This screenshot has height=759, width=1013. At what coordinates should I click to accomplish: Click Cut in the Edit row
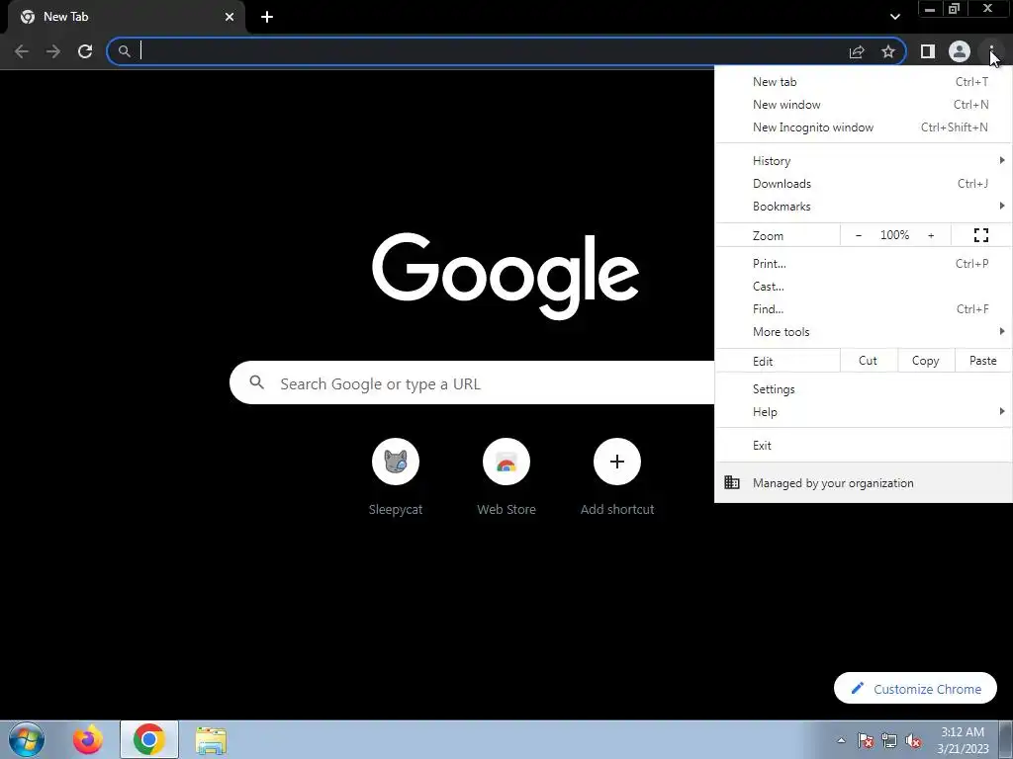pos(869,361)
